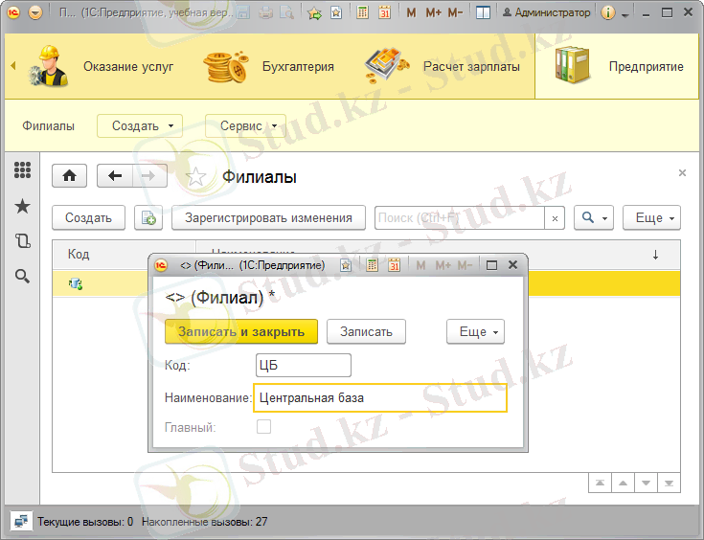Click the status bar calls monitor icon
Screen dimensions: 704x540
pos(21,522)
